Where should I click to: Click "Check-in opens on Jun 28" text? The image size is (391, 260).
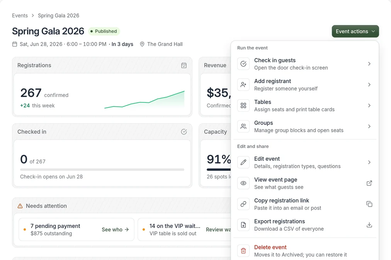tap(51, 177)
